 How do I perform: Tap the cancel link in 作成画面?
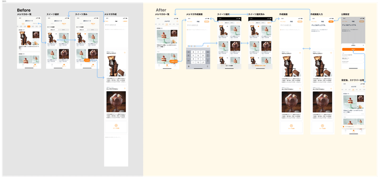tap(283, 21)
